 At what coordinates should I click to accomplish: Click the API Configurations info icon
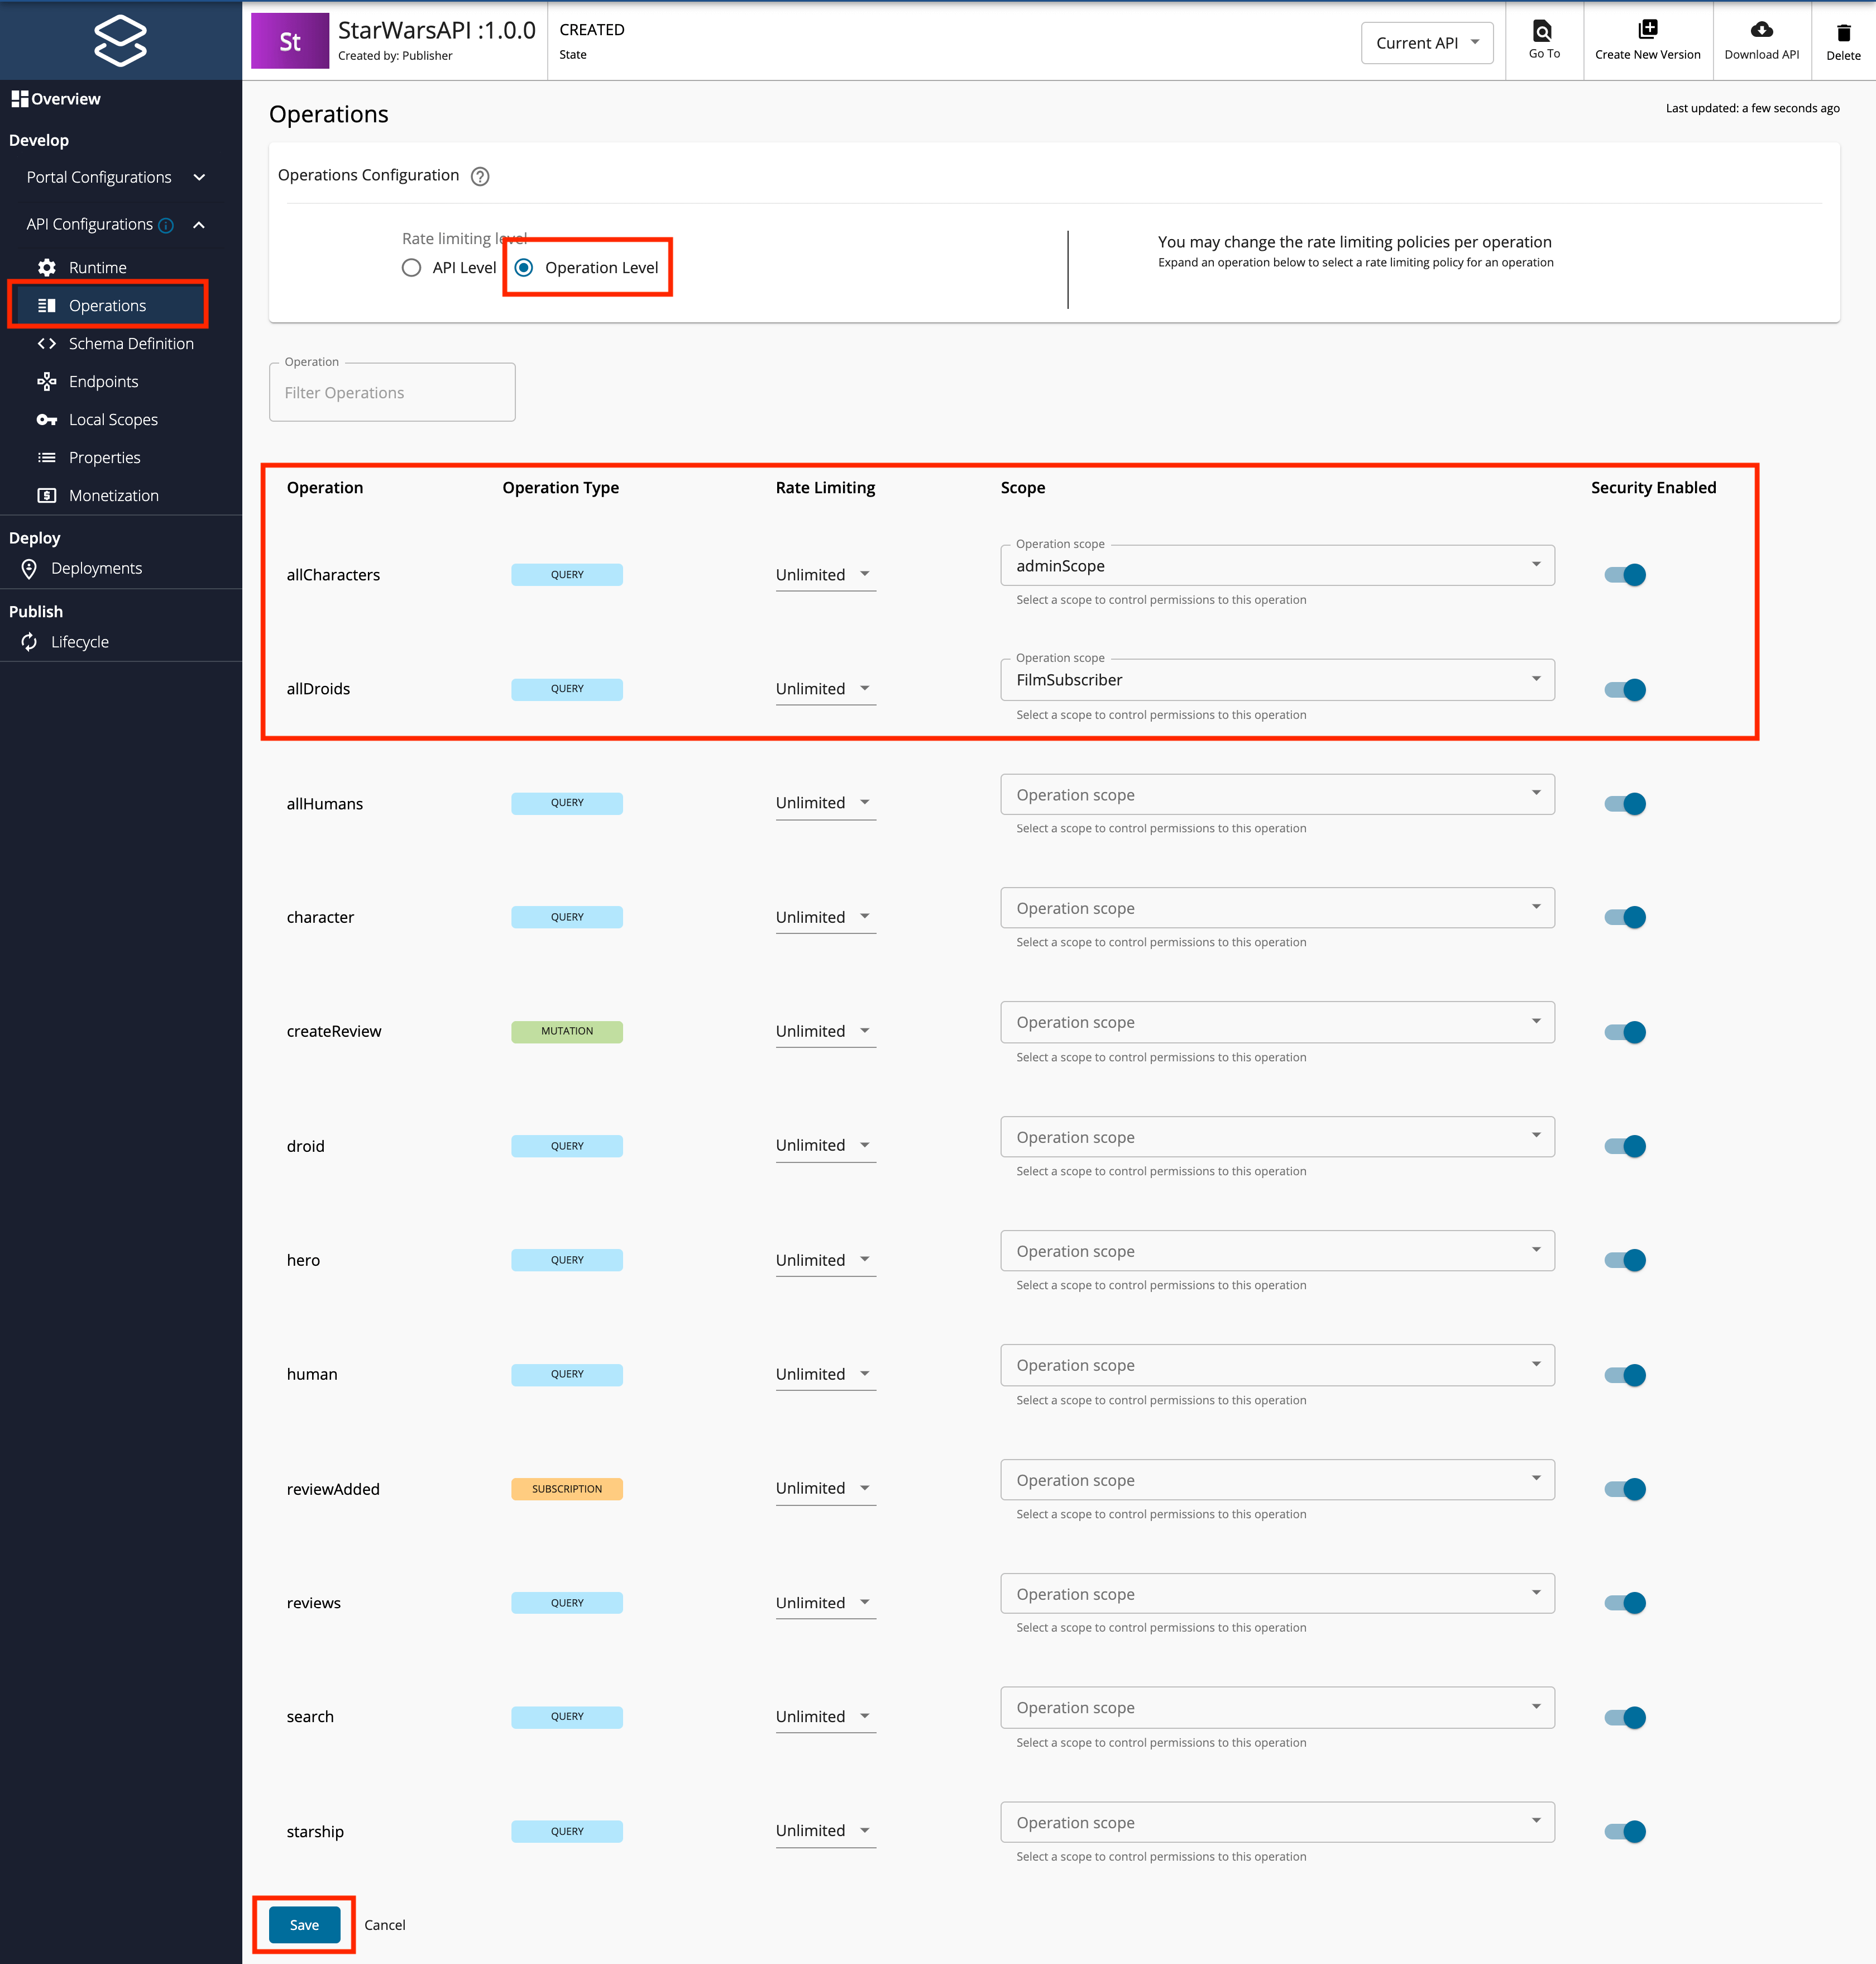166,225
